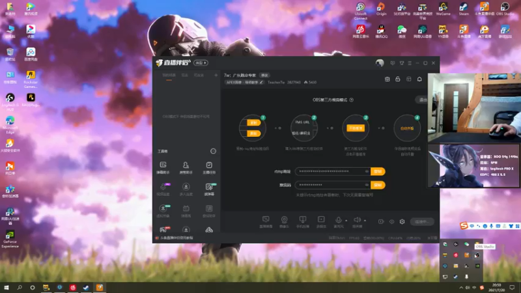Open the 斗鱼直播伴侣使用教程 tutorial link
Screen dimensions: 521x293
(x=176, y=238)
